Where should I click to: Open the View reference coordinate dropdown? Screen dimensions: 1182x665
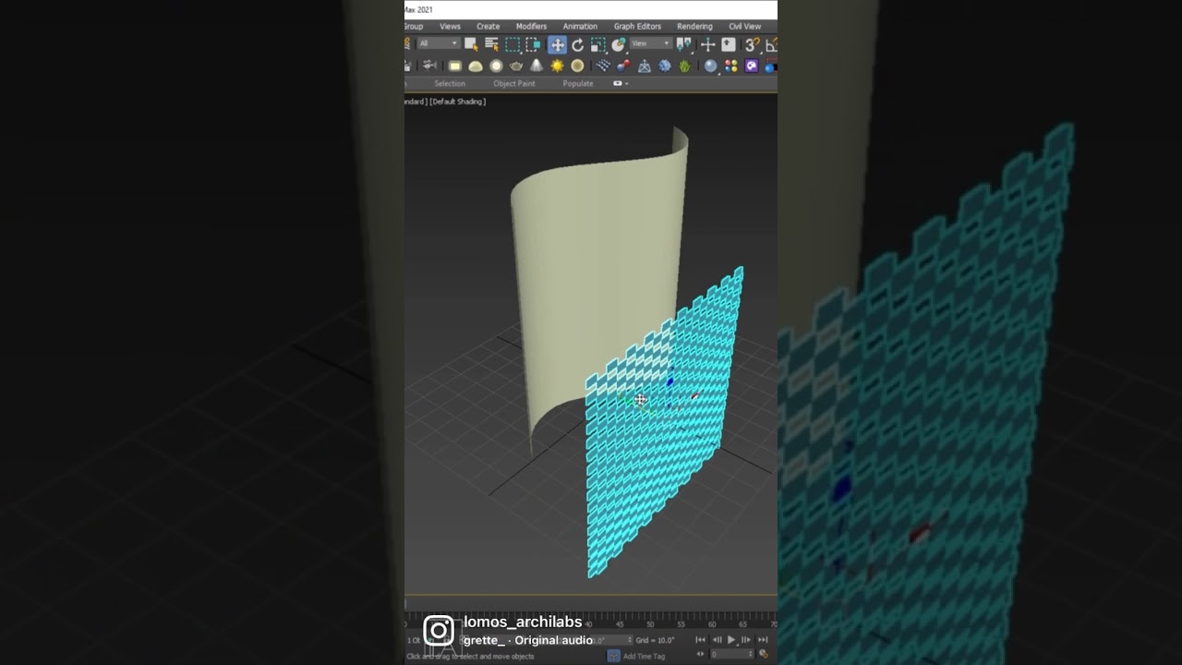pyautogui.click(x=650, y=43)
